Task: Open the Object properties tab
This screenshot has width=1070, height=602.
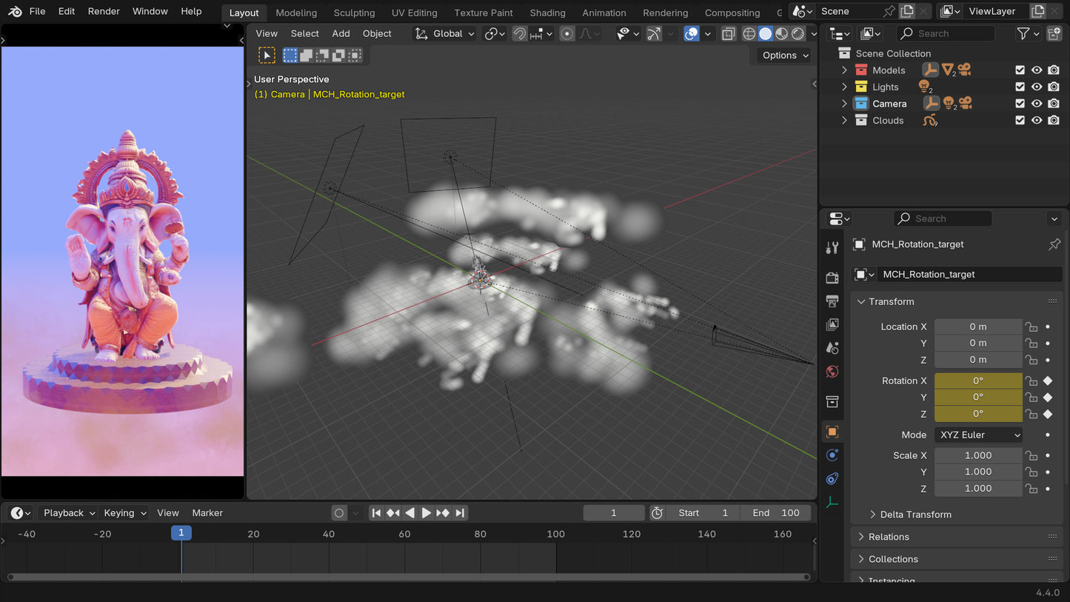Action: 832,432
